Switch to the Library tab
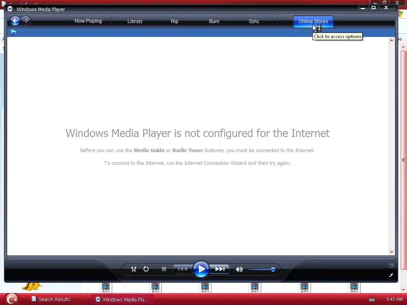The height and width of the screenshot is (305, 407). click(x=135, y=21)
